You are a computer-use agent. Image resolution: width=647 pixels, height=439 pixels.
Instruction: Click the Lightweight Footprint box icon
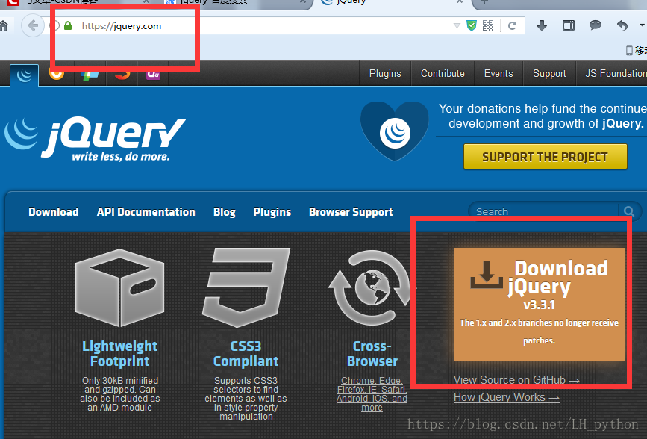[119, 288]
